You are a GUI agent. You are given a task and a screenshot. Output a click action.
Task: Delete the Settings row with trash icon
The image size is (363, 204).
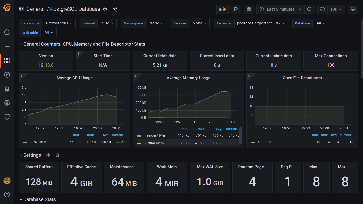click(57, 155)
